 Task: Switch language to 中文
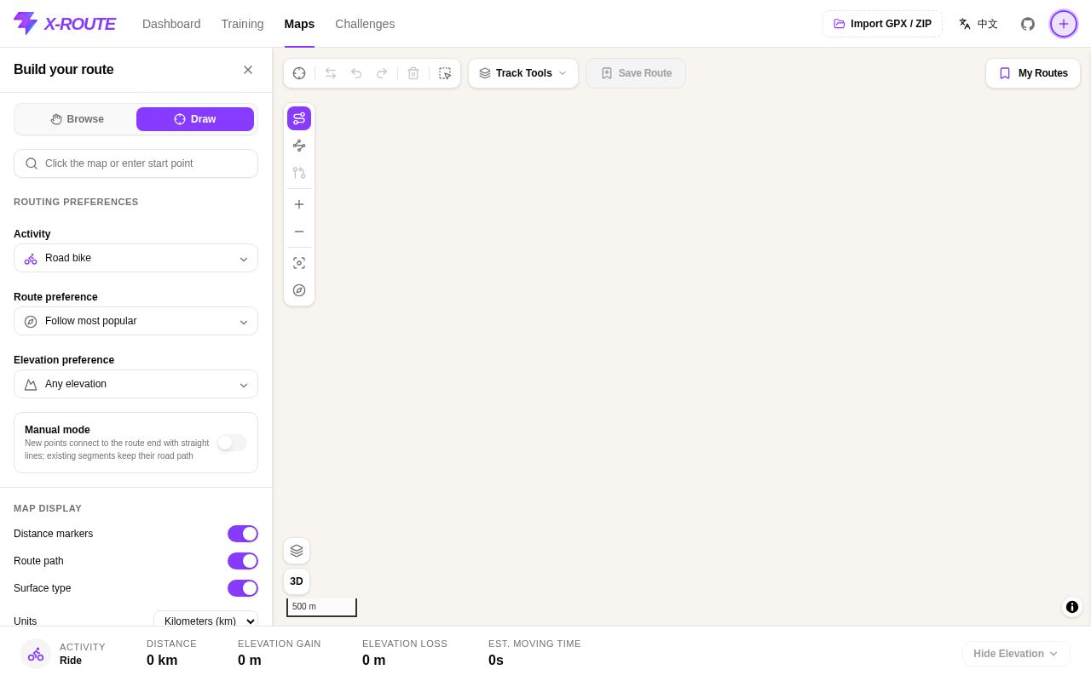coord(978,24)
